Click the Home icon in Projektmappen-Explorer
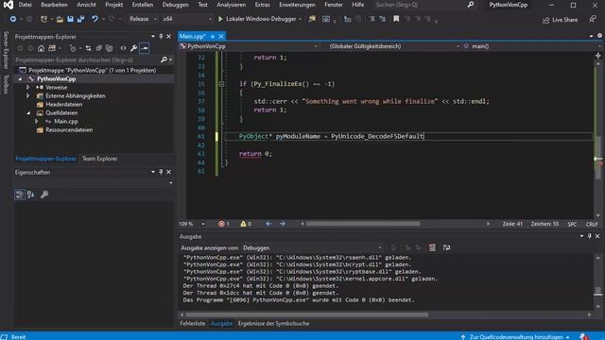 point(41,48)
